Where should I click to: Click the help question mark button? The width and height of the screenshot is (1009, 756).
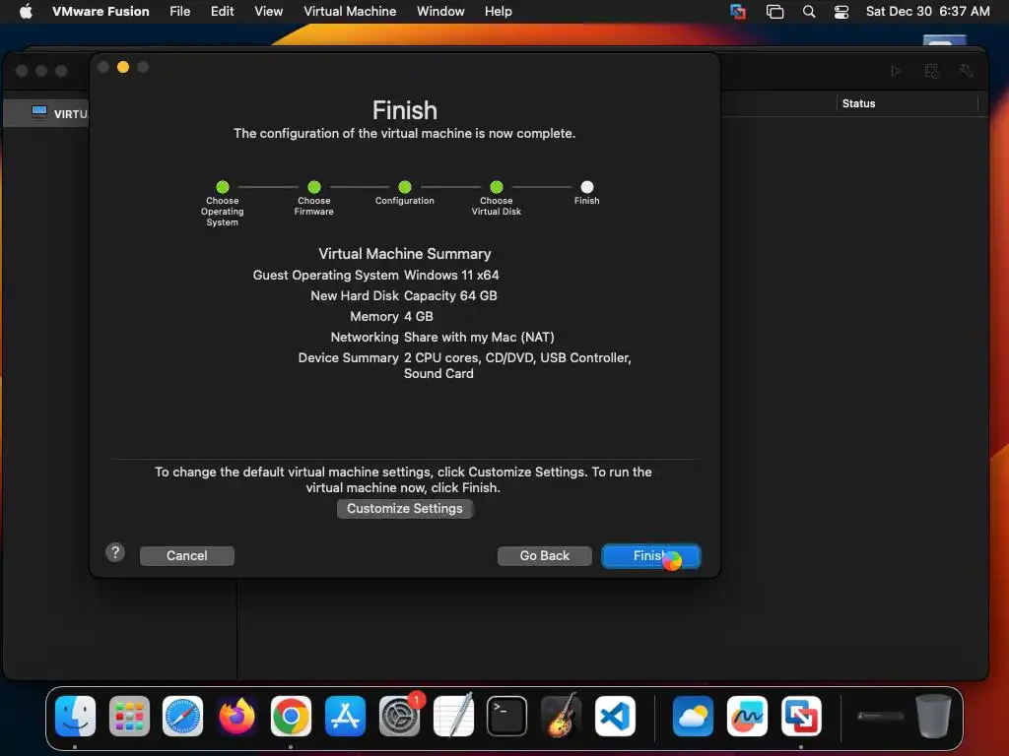point(115,552)
